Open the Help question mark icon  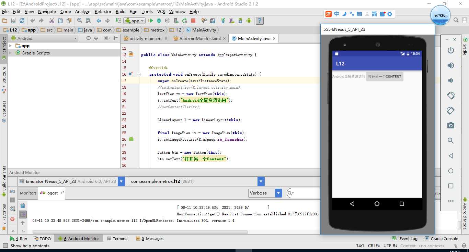click(260, 21)
